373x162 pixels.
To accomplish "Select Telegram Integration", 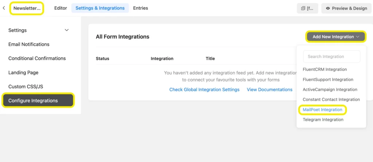I will 323,120.
